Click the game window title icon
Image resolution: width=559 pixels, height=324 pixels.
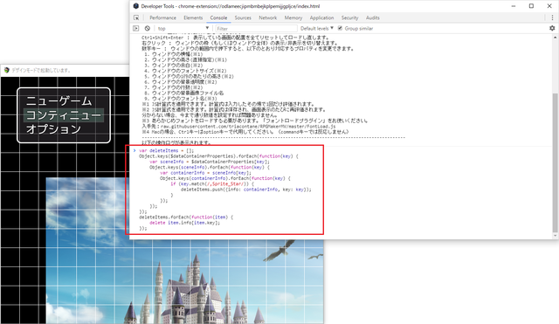coord(6,70)
